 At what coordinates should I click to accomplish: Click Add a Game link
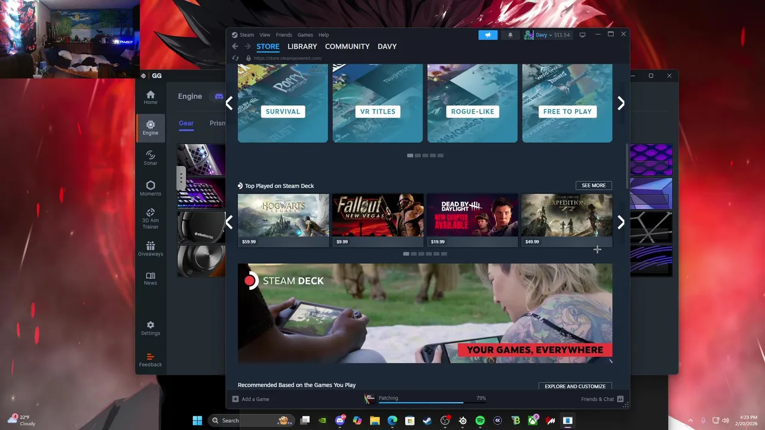point(255,399)
